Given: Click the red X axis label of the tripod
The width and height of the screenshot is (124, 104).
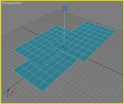Looking at the screenshot, I should 12,92.
